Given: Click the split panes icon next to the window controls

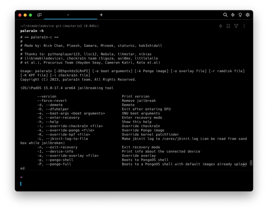Looking at the screenshot, I should click(39, 15).
